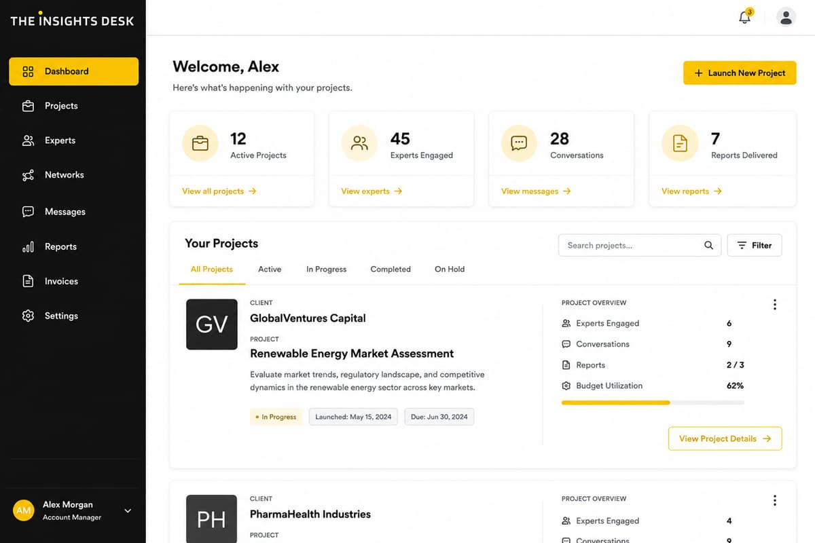Switch to the In Progress tab

[326, 269]
